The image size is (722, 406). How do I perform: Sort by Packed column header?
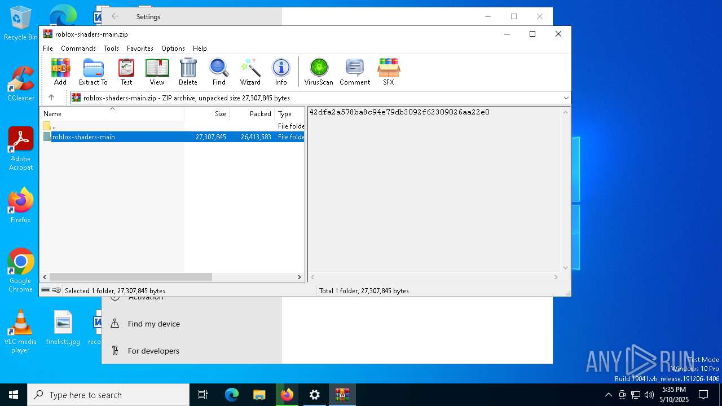pyautogui.click(x=252, y=114)
